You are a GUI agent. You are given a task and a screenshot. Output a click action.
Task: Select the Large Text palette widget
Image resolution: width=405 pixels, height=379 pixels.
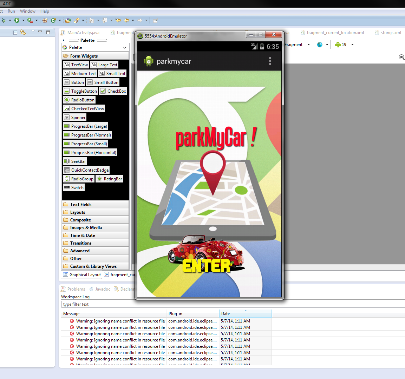coord(104,65)
